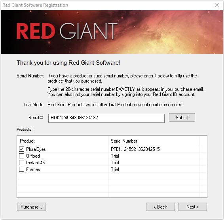The image size is (224, 220).
Task: Check the Offload product checkbox
Action: 22,156
